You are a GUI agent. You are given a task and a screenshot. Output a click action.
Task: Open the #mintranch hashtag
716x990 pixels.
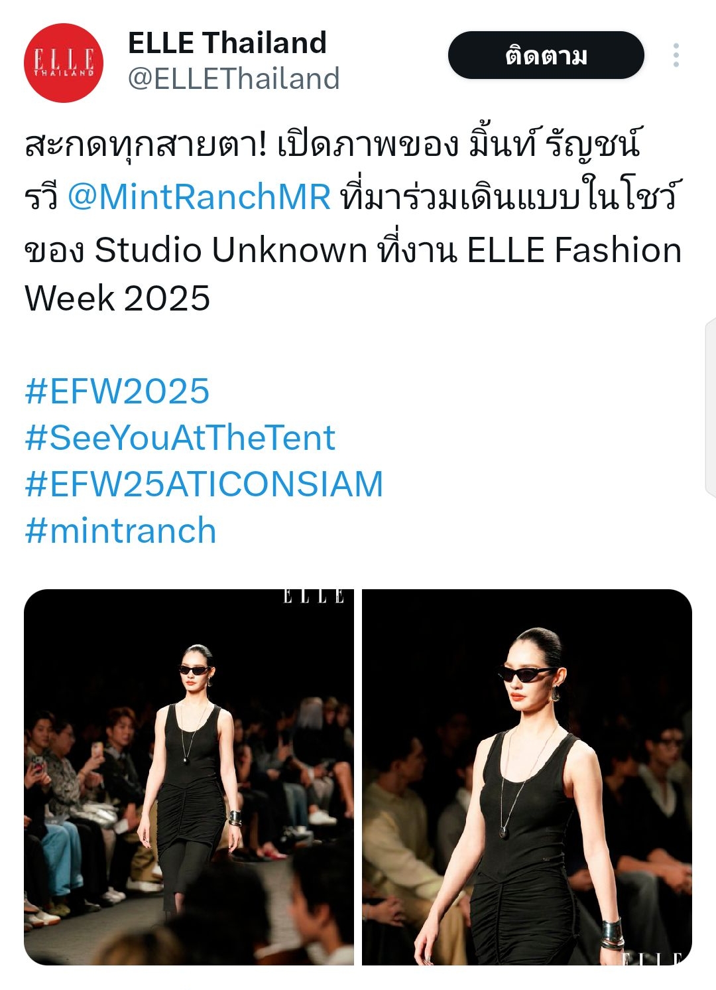(x=121, y=531)
